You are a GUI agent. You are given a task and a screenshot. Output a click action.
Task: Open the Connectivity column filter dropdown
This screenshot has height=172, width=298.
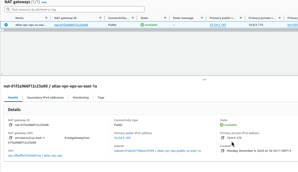(133, 18)
